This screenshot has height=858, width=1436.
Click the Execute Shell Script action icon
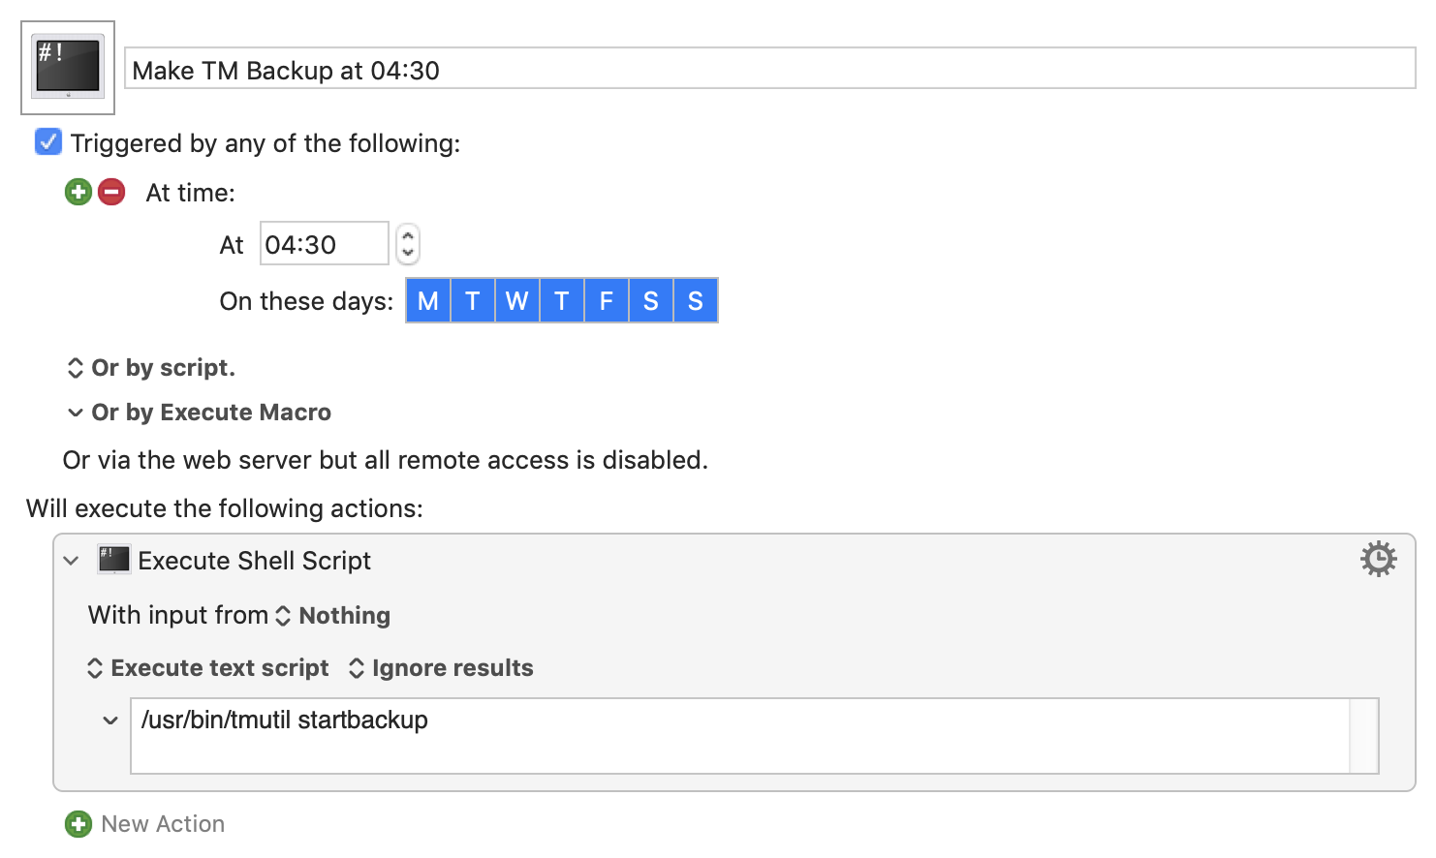(113, 560)
